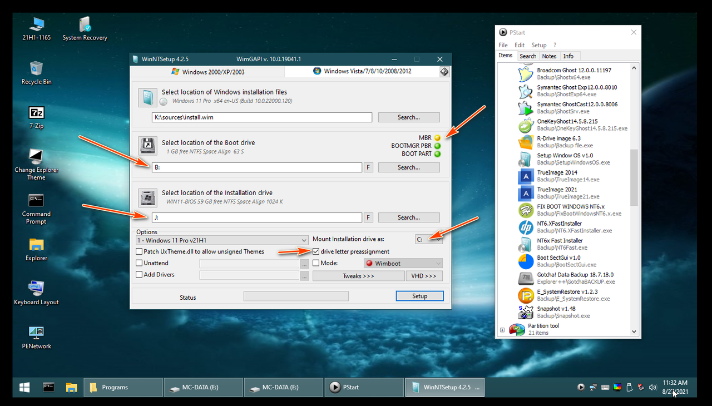
Task: Open the Windows Start button
Action: pos(24,387)
